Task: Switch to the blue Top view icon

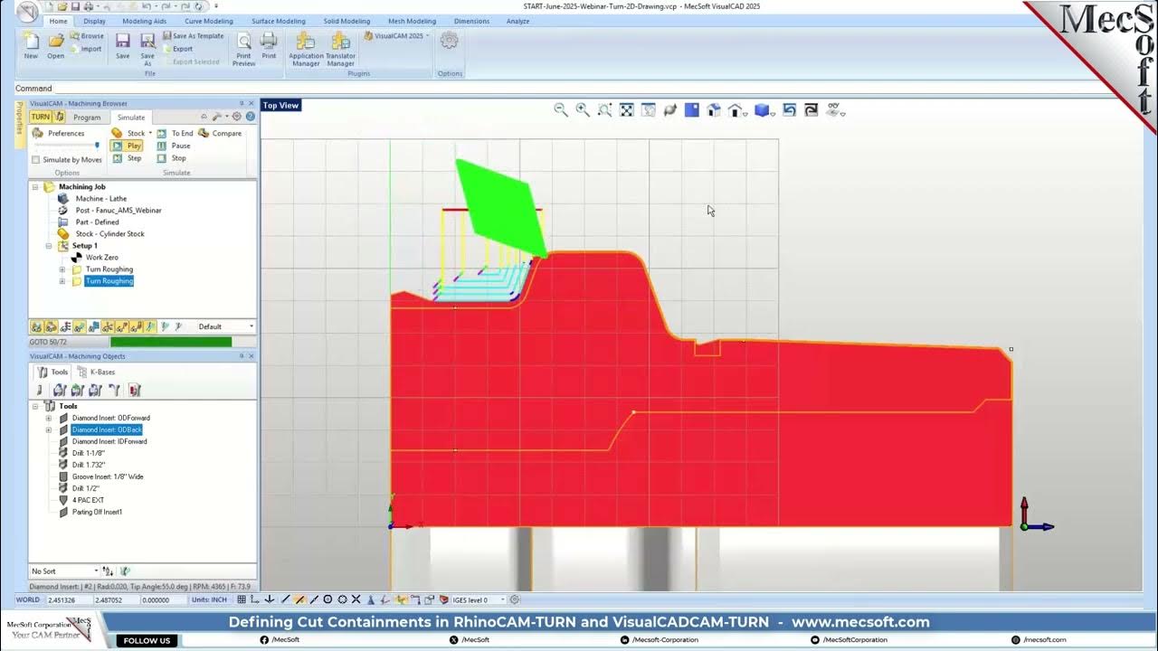Action: (692, 109)
